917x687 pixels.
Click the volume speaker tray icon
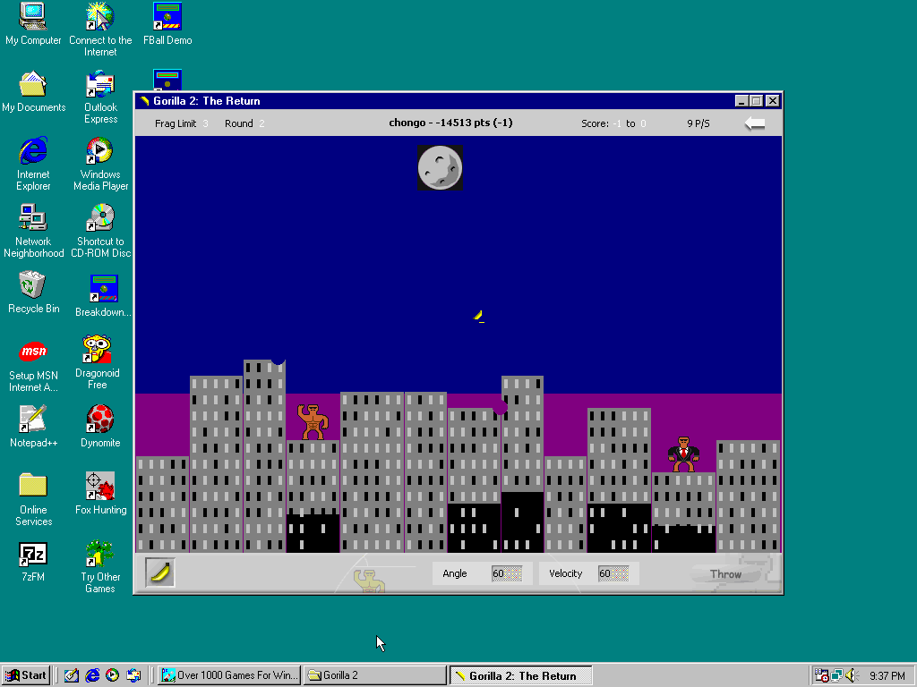851,675
